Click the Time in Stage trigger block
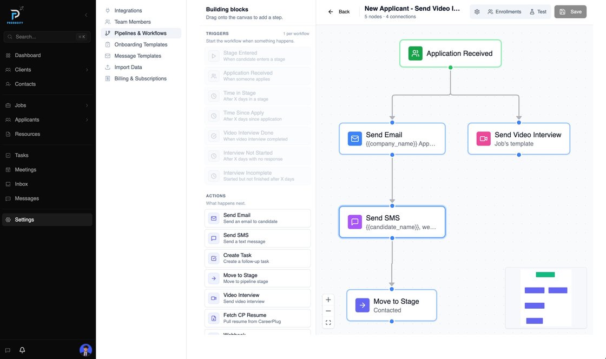The image size is (606, 359). 258,96
